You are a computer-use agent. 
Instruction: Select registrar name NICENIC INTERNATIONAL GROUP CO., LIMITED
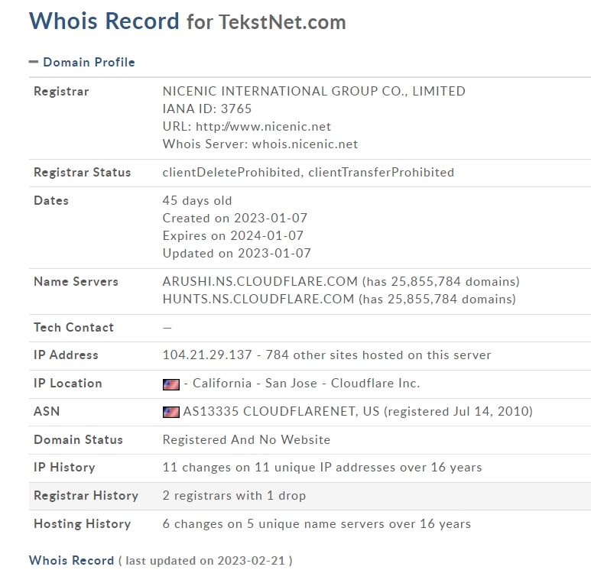(314, 91)
